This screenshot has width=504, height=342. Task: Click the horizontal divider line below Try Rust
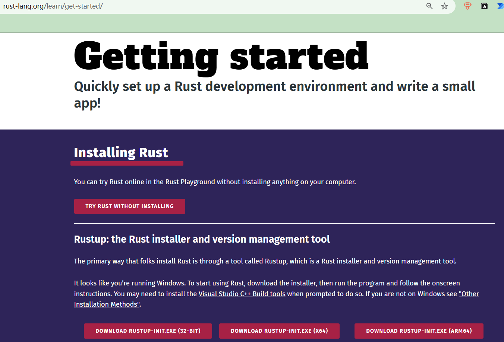(284, 224)
